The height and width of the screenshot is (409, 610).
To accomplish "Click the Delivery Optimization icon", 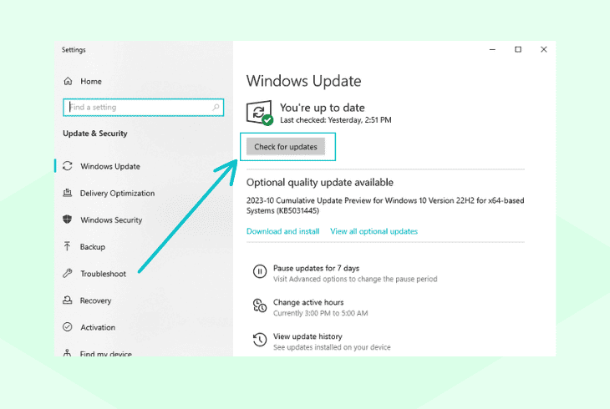I will (x=68, y=193).
